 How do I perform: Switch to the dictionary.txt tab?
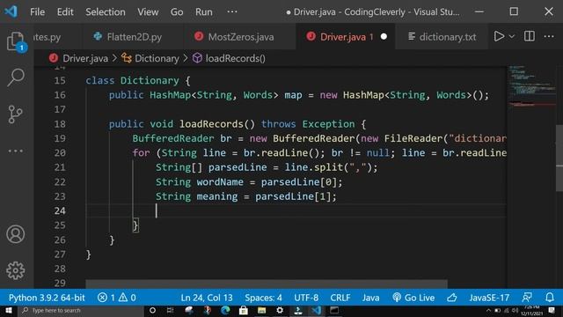[442, 37]
